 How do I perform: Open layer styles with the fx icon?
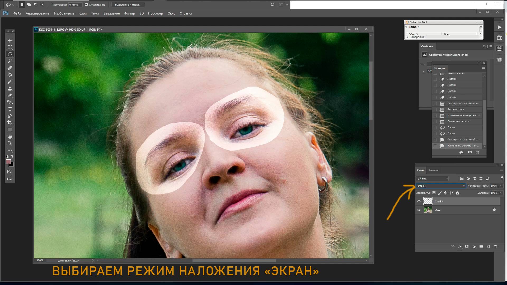coord(460,246)
